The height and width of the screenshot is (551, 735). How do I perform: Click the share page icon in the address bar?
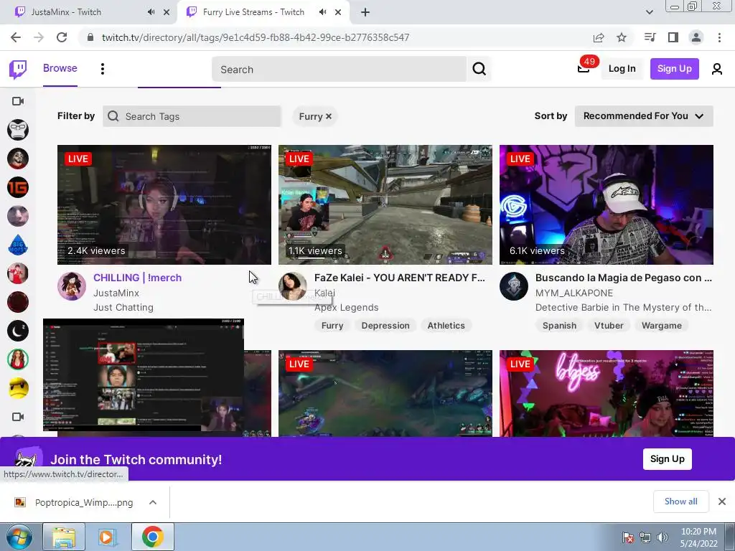point(599,37)
